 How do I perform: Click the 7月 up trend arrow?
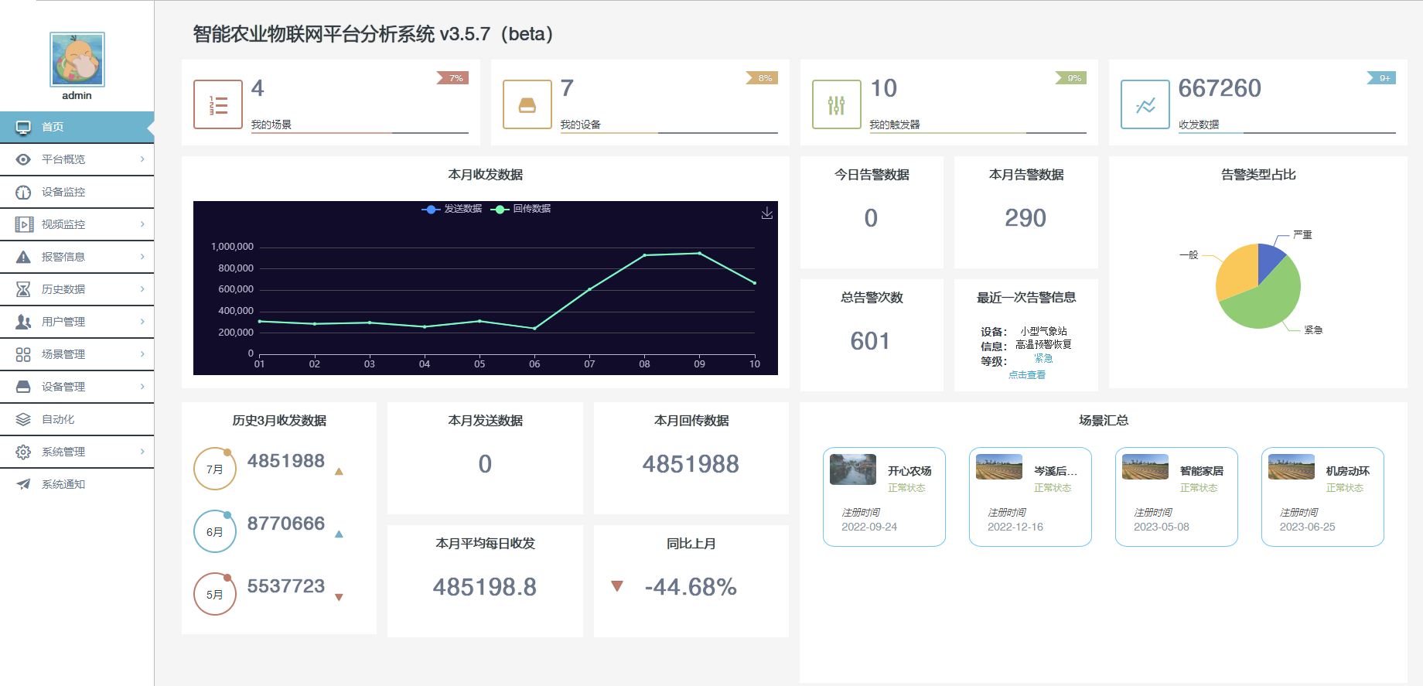[339, 471]
